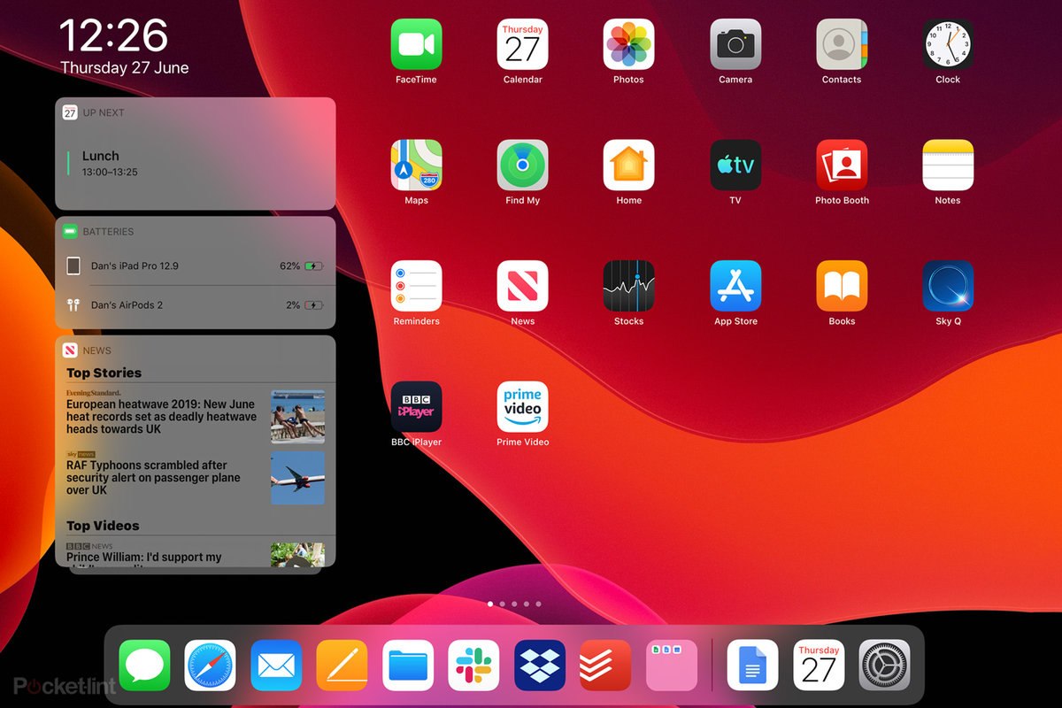Launch the Prime Video app
The width and height of the screenshot is (1062, 708).
click(x=522, y=407)
